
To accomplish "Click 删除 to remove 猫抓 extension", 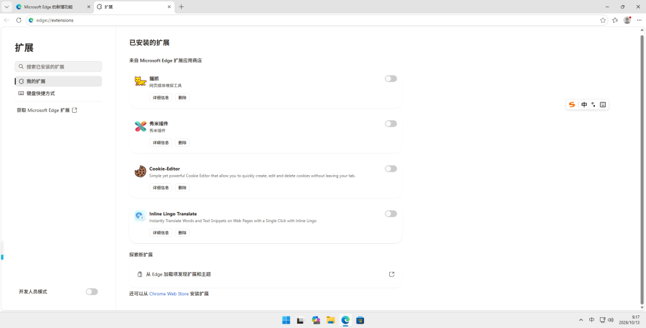I will (182, 98).
